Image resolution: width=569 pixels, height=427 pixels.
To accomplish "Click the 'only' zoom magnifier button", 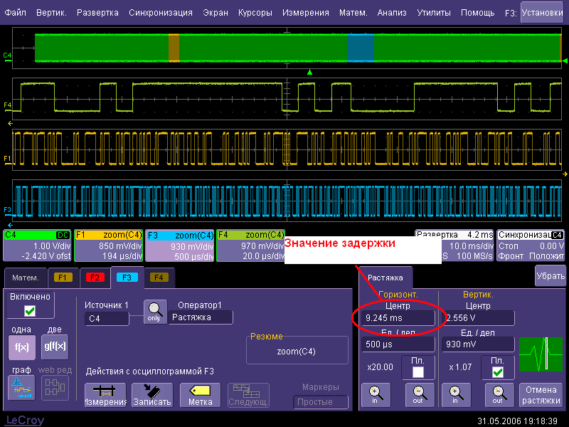I will point(154,310).
